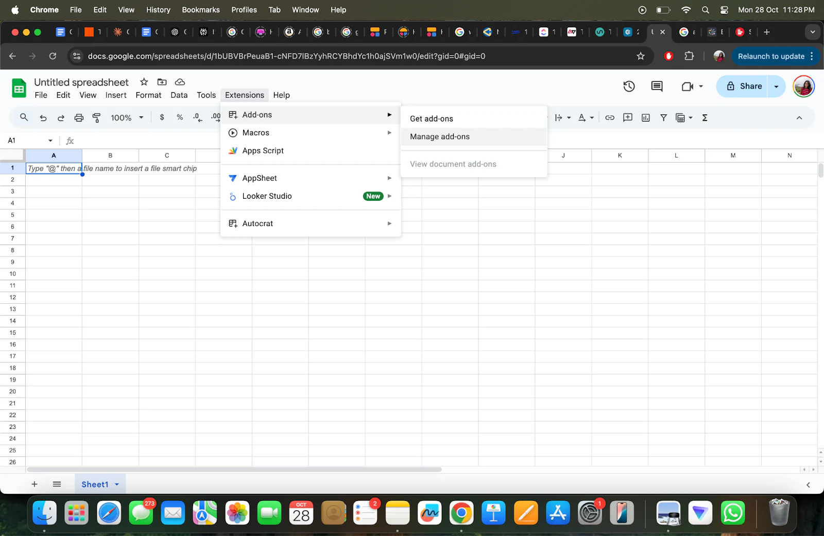
Task: Select column L header
Action: coord(676,155)
